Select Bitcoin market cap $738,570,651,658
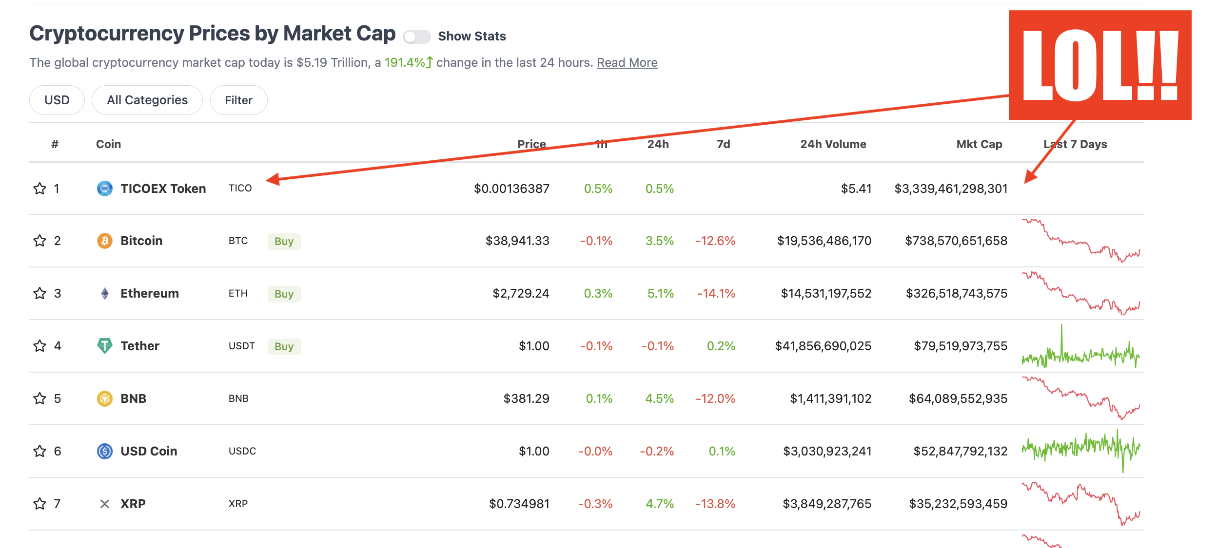 tap(956, 241)
